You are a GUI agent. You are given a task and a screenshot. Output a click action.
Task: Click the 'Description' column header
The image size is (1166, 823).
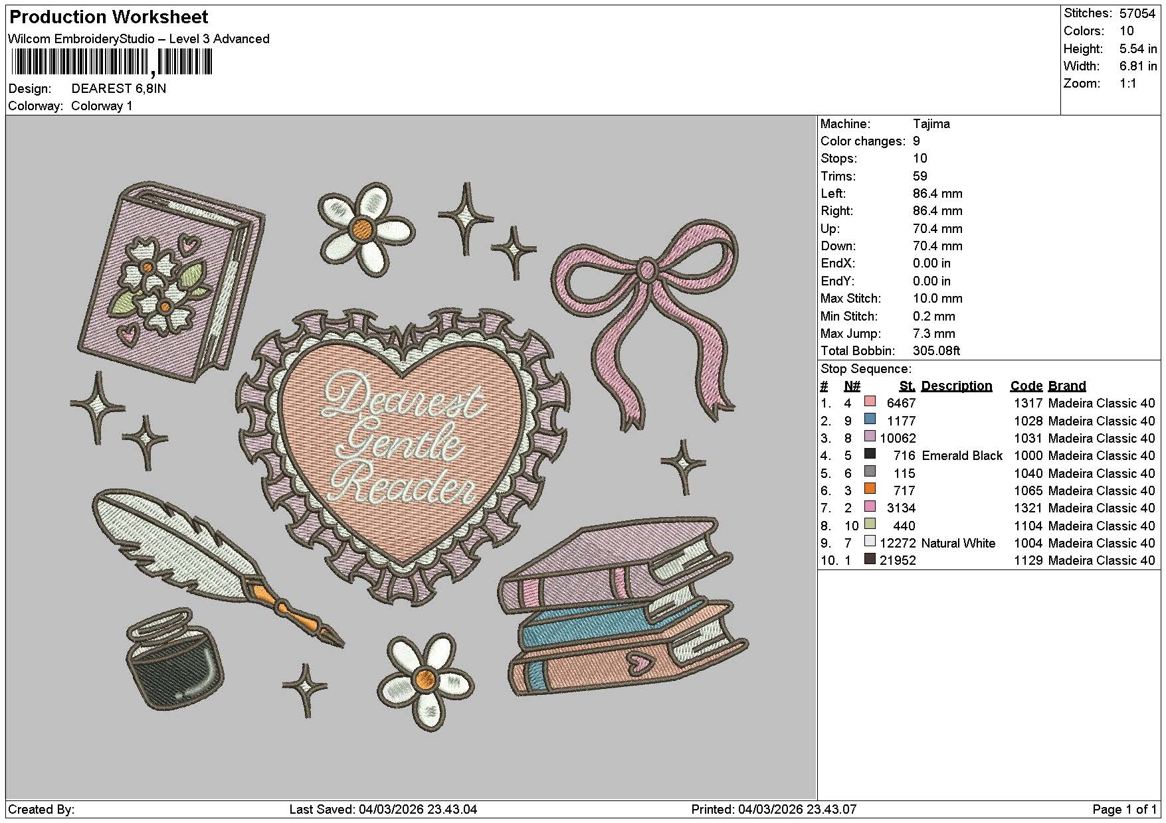tap(957, 386)
